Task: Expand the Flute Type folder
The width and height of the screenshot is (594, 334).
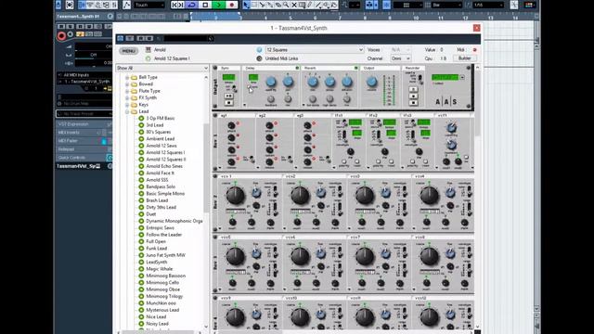Action: coord(127,91)
